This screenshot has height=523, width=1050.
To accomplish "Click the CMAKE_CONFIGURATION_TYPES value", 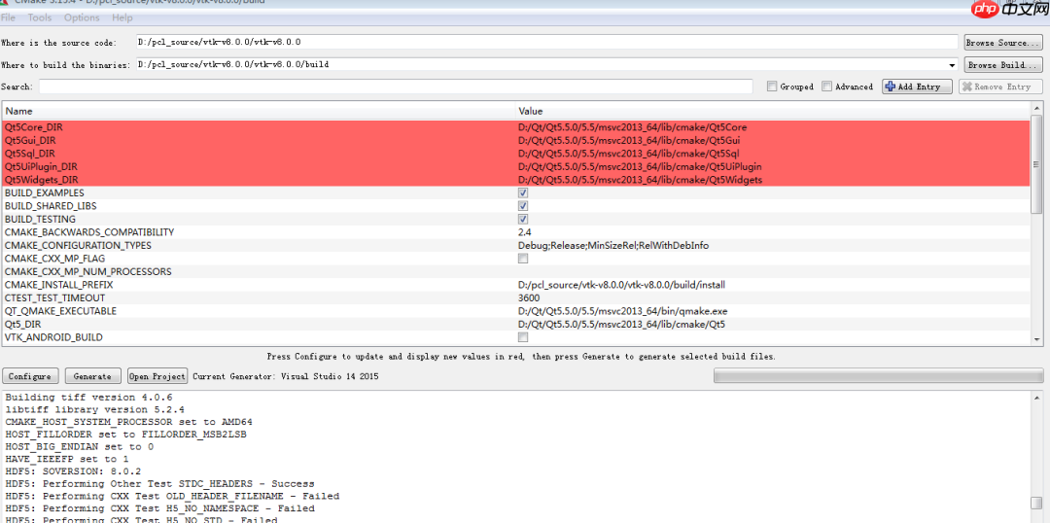I will point(612,246).
